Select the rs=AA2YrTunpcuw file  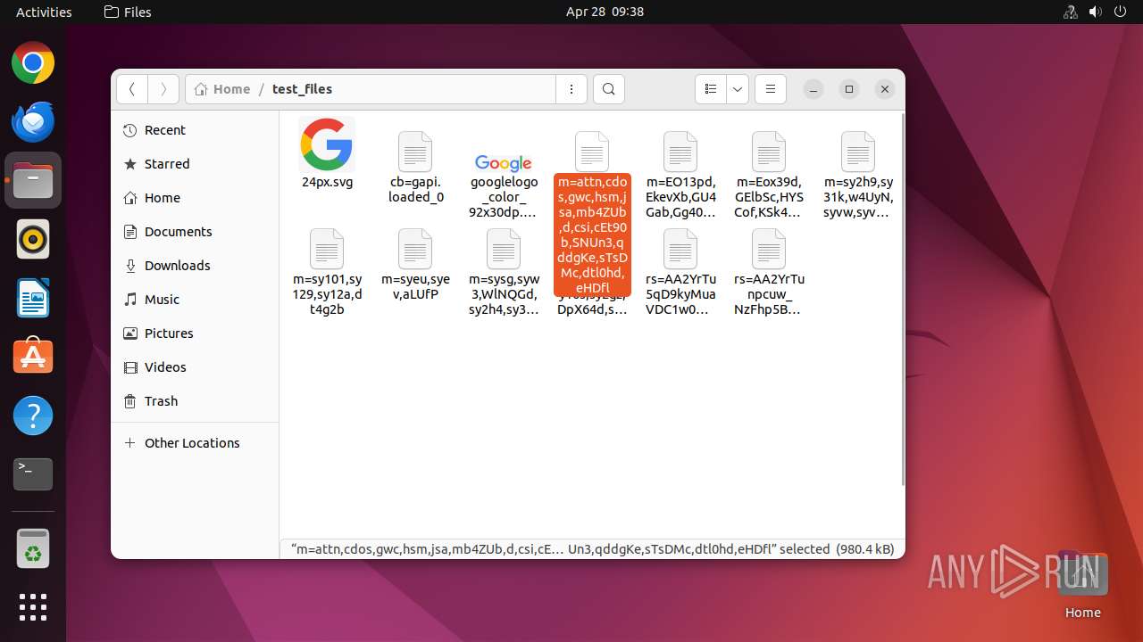pos(769,272)
